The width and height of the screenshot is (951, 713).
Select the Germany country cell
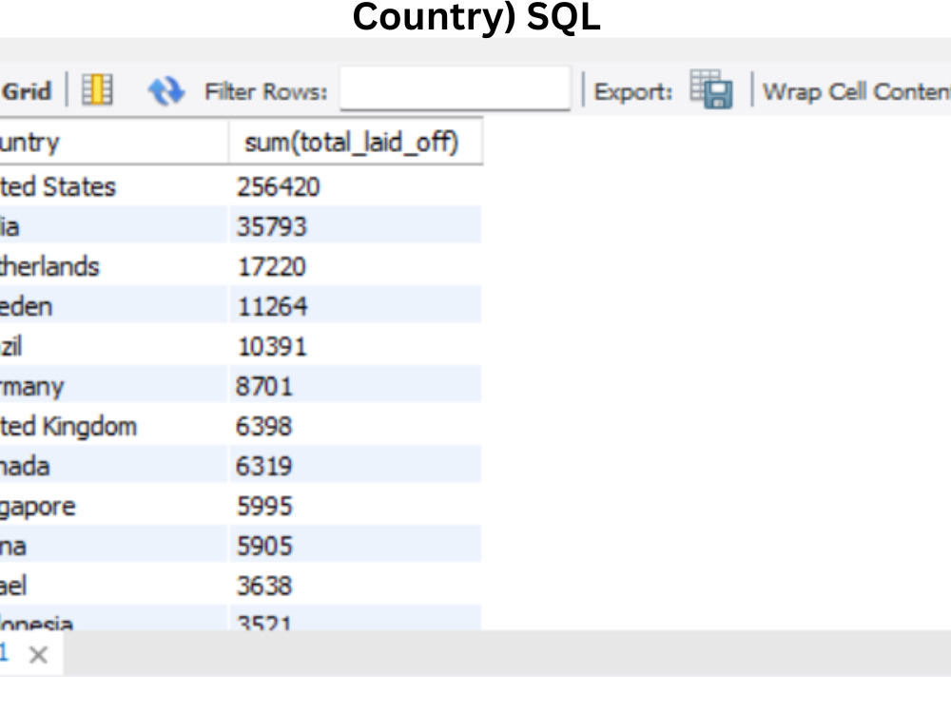[113, 386]
